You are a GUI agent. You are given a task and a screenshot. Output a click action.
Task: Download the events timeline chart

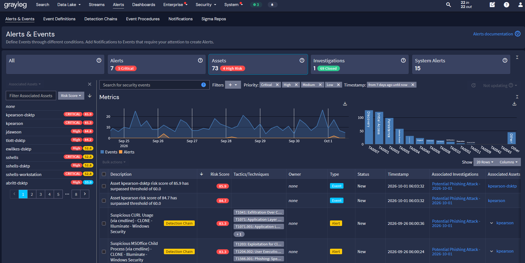point(345,104)
